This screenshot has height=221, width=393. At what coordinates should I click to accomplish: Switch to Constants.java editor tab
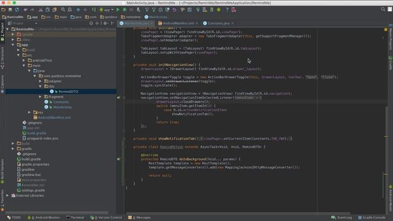point(219,23)
